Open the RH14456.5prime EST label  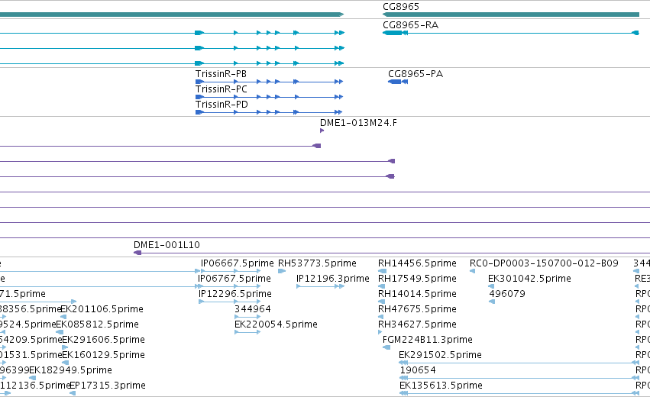click(417, 263)
